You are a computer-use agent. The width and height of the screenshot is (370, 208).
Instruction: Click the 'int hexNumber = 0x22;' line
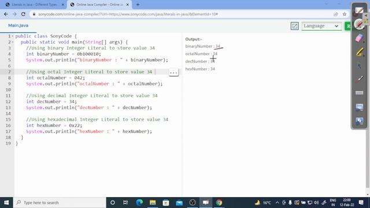(x=54, y=125)
